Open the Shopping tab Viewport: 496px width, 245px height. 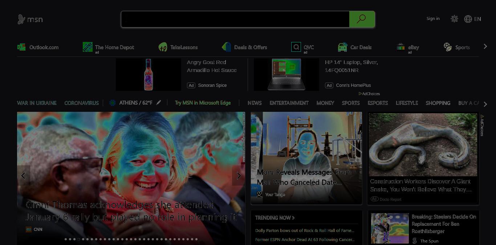438,103
